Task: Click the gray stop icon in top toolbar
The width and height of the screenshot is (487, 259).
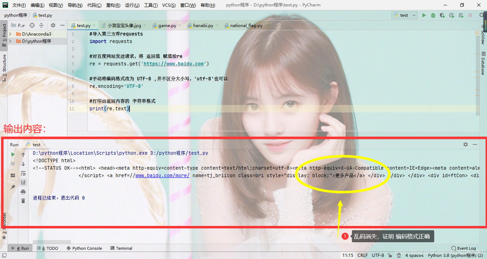Action: pos(470,15)
